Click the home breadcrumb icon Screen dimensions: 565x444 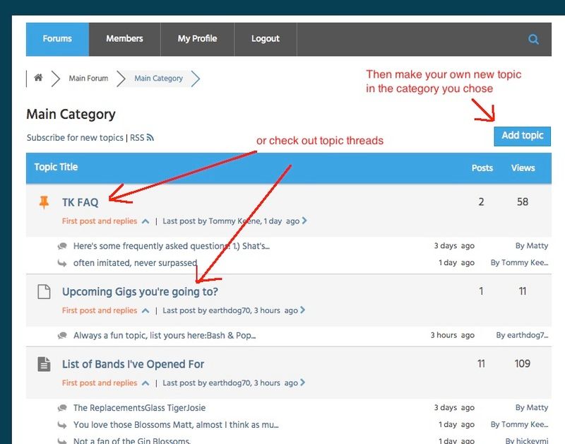pyautogui.click(x=38, y=78)
